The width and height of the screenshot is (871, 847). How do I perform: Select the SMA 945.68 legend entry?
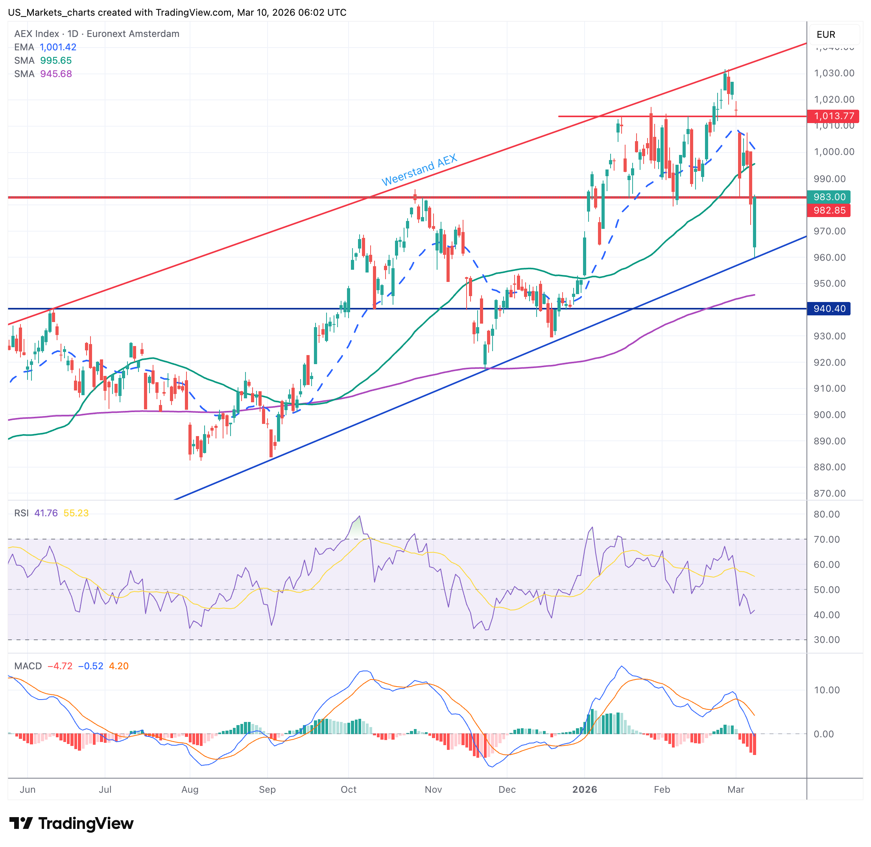pyautogui.click(x=43, y=74)
